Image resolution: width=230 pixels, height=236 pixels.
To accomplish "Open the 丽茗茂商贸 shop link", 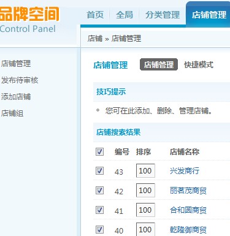I will click(x=188, y=191).
